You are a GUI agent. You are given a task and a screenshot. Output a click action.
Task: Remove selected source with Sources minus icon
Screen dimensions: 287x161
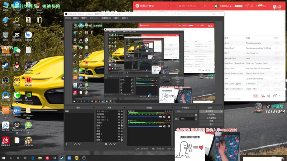[102, 144]
